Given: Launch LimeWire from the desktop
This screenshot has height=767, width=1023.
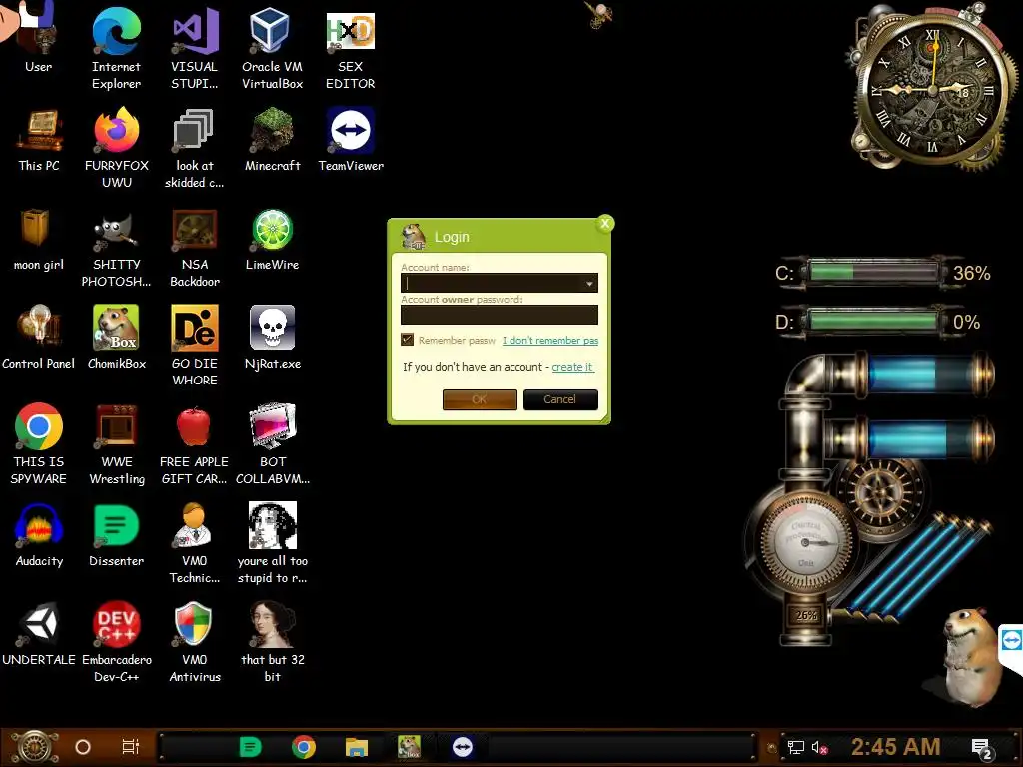Looking at the screenshot, I should pos(272,239).
